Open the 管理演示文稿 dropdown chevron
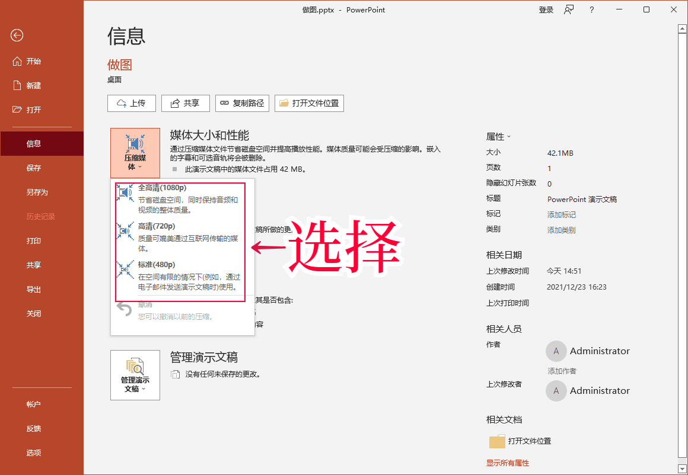 [142, 389]
